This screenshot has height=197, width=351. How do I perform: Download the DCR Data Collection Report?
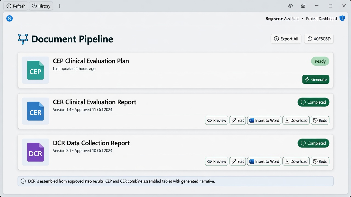coord(296,161)
